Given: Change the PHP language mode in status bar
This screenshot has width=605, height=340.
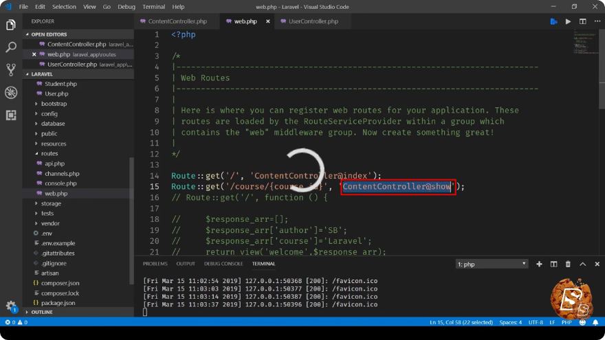Looking at the screenshot, I should (x=566, y=322).
